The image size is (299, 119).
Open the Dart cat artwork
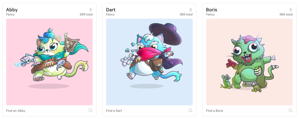pyautogui.click(x=149, y=62)
